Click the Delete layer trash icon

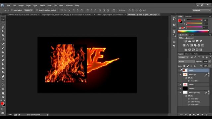(x=206, y=115)
